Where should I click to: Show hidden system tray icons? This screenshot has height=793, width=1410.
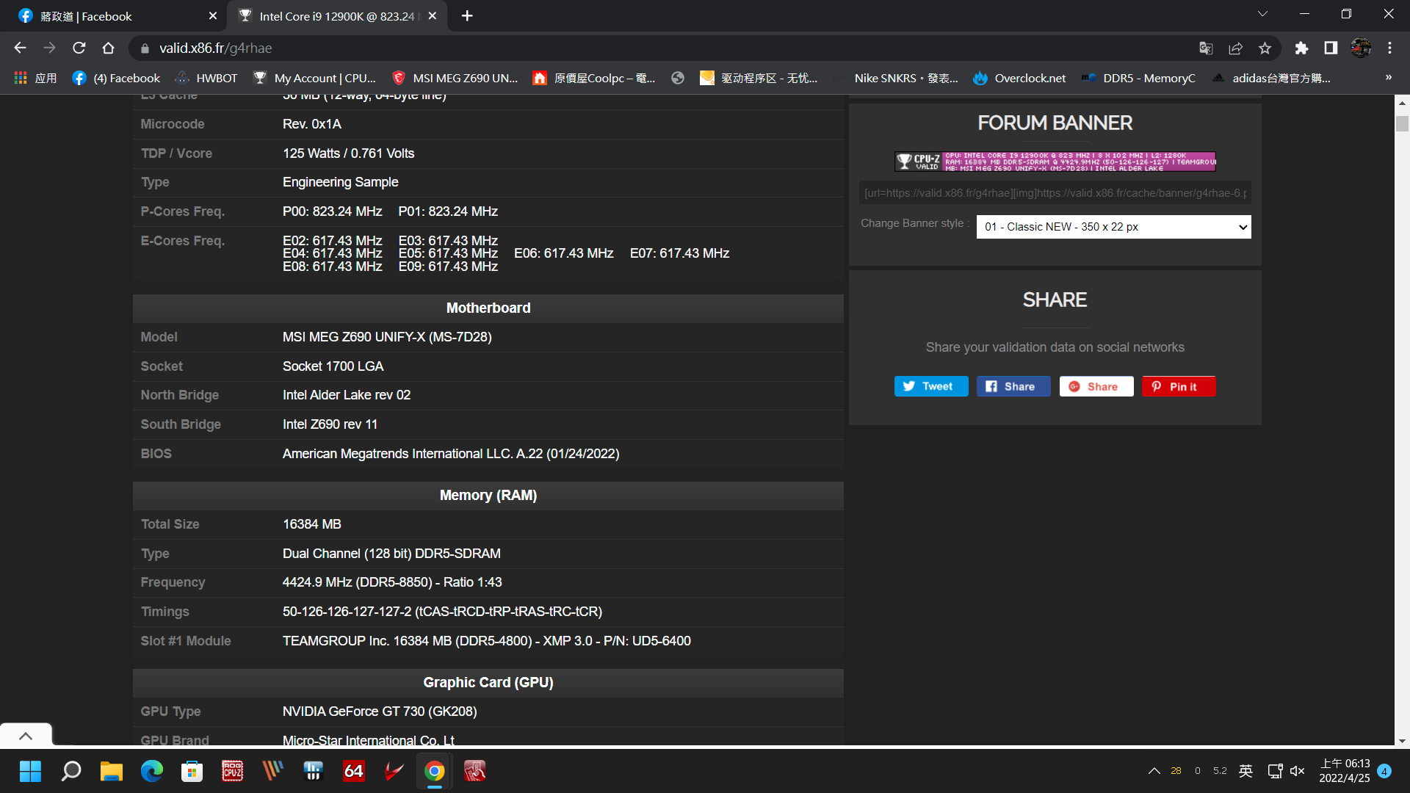click(x=1154, y=771)
